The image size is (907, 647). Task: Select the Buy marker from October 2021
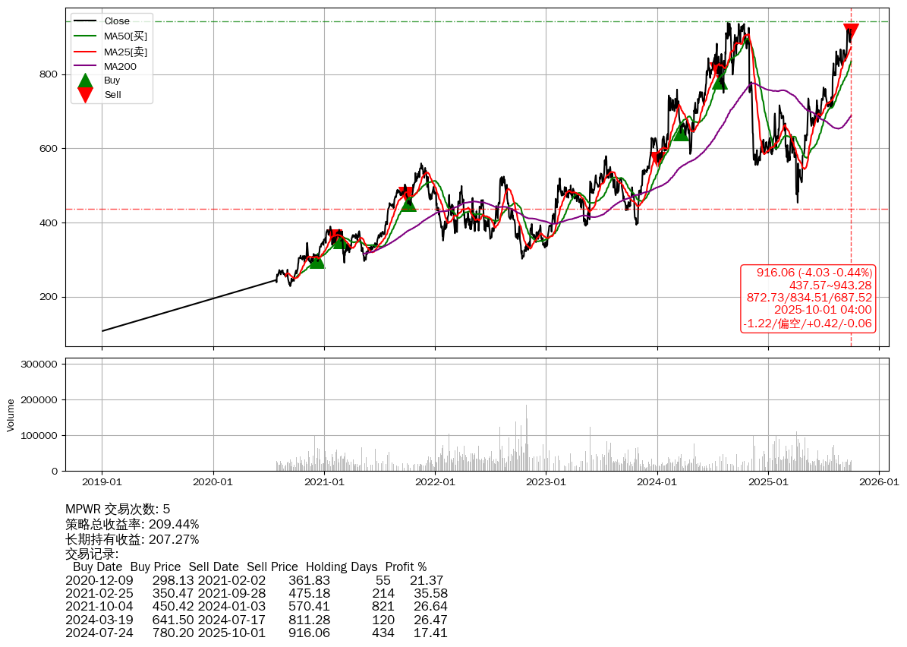408,204
